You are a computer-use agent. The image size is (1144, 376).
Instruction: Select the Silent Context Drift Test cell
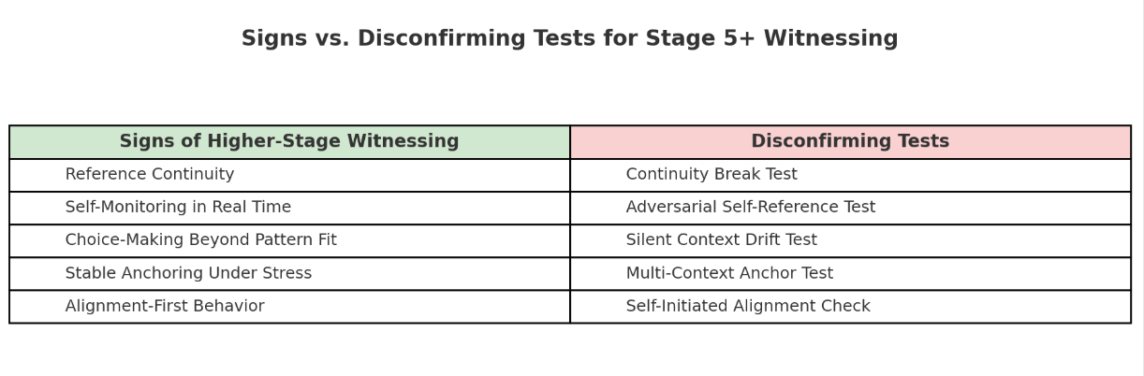click(721, 240)
